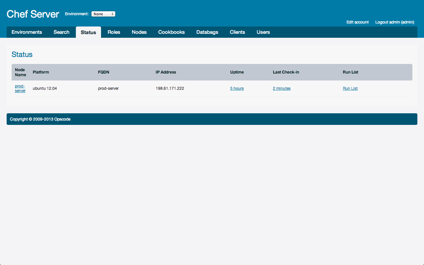424x265 pixels.
Task: Click the Last Check-in column header
Action: pos(286,72)
